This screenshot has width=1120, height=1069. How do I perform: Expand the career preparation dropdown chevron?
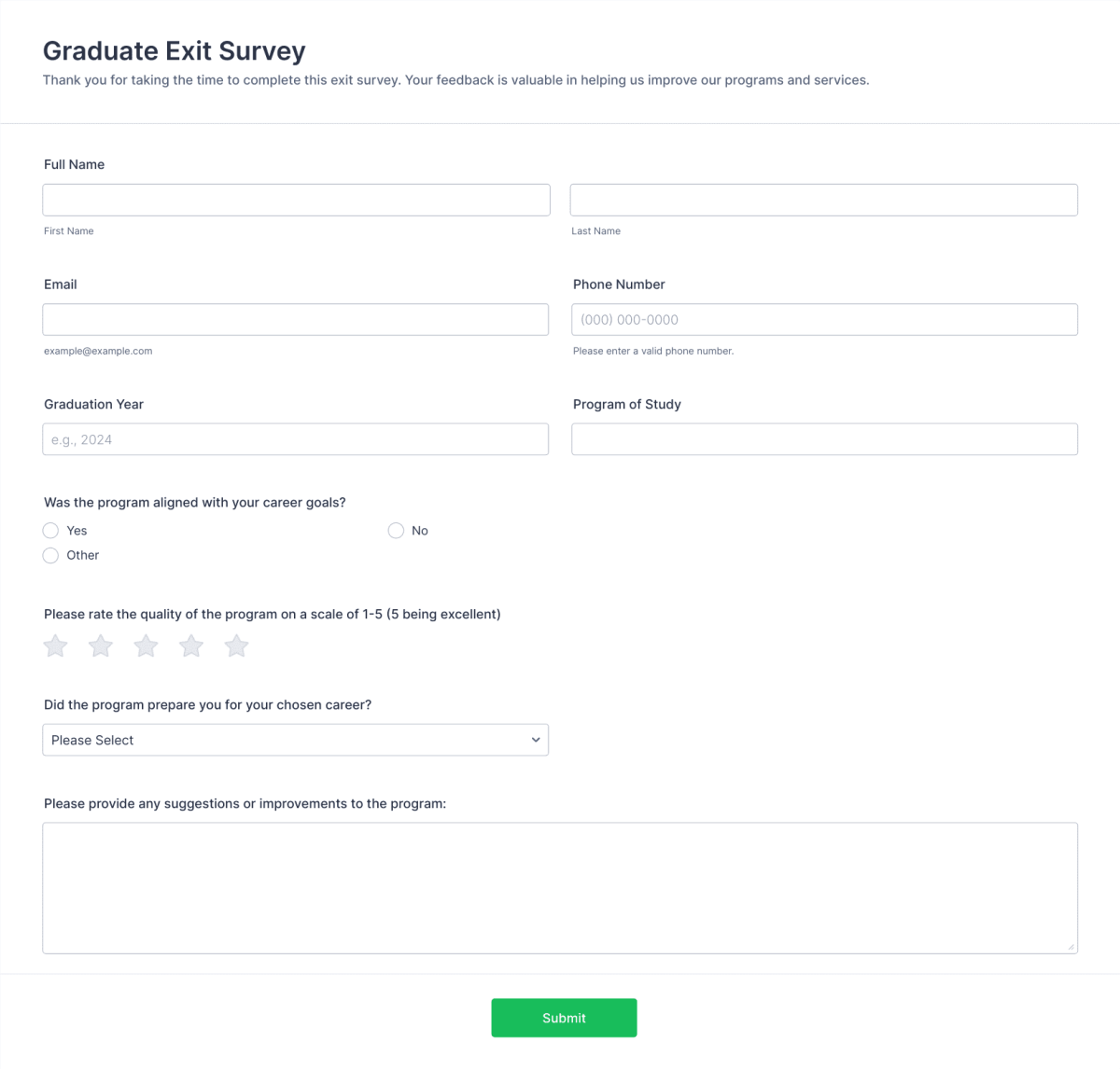point(536,740)
